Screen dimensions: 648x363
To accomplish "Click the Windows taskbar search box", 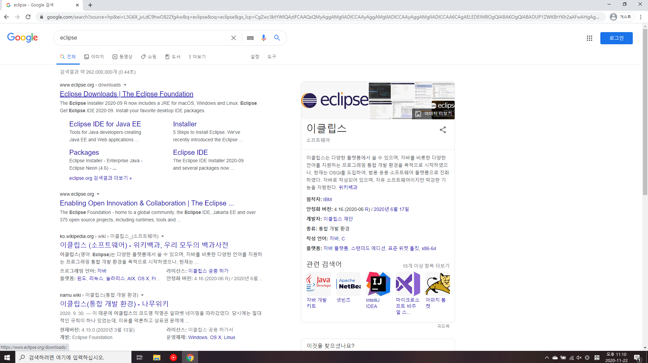I will pos(73,357).
